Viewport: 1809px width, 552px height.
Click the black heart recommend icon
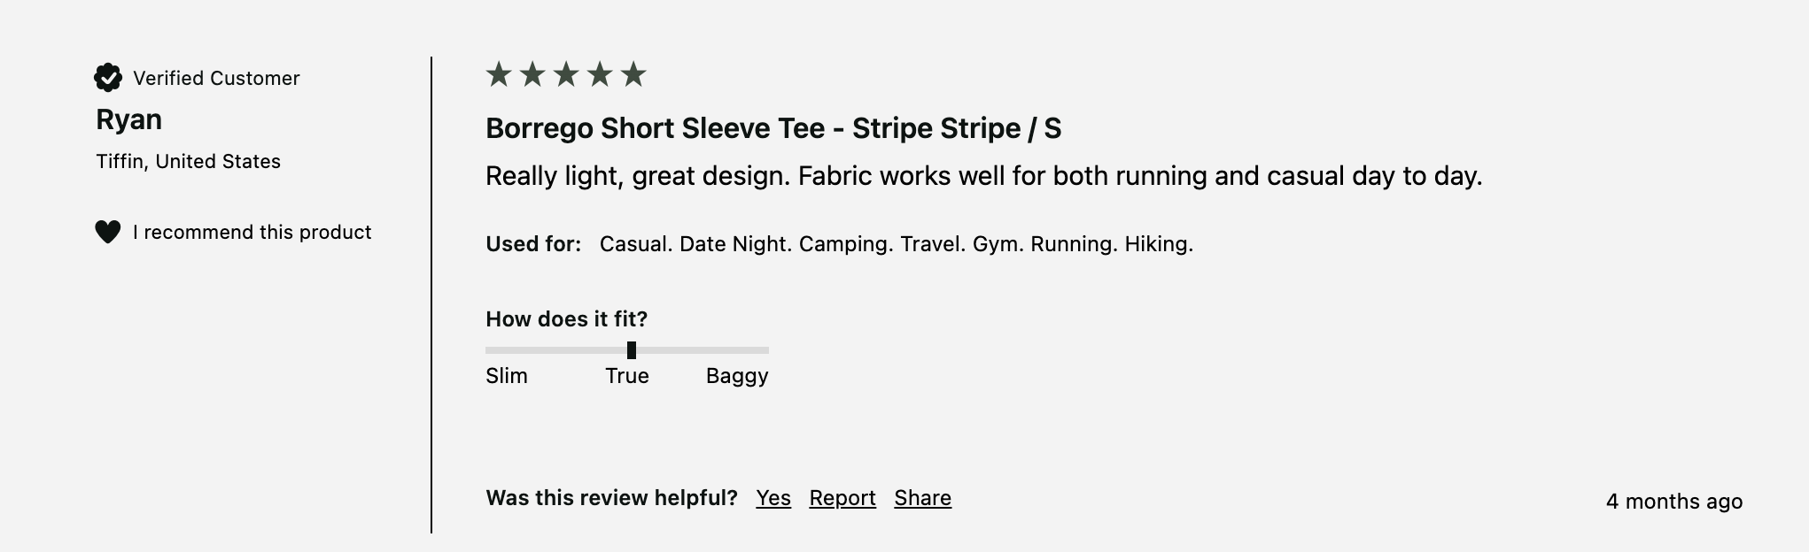[x=108, y=232]
